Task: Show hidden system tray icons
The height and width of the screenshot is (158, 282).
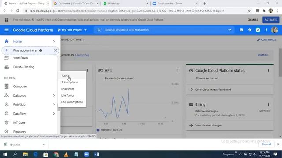Action: point(240,154)
